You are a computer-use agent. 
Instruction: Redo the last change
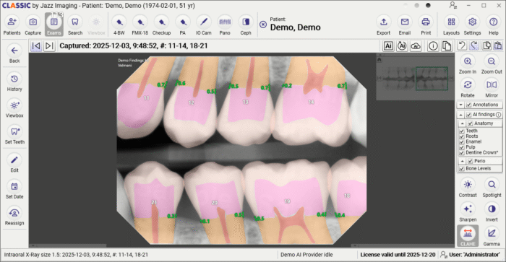(473, 45)
